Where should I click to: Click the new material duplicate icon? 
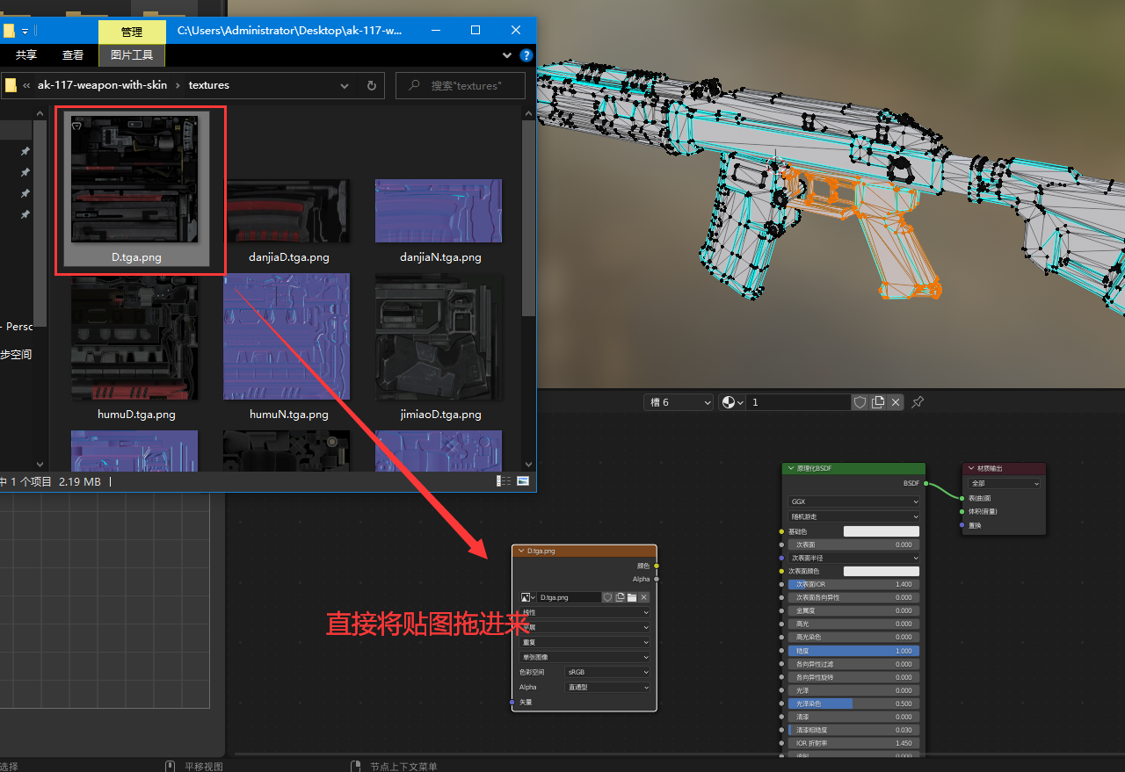tap(878, 402)
